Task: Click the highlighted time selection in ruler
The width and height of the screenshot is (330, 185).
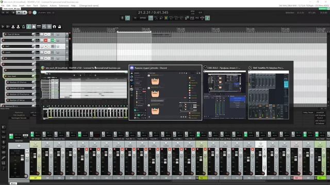Action: coord(134,32)
